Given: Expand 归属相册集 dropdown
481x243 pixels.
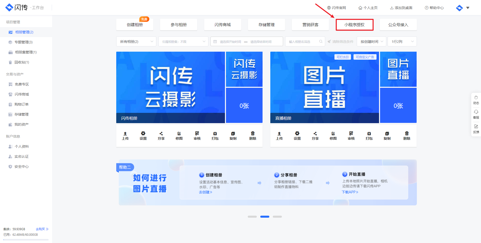Looking at the screenshot, I should [183, 41].
